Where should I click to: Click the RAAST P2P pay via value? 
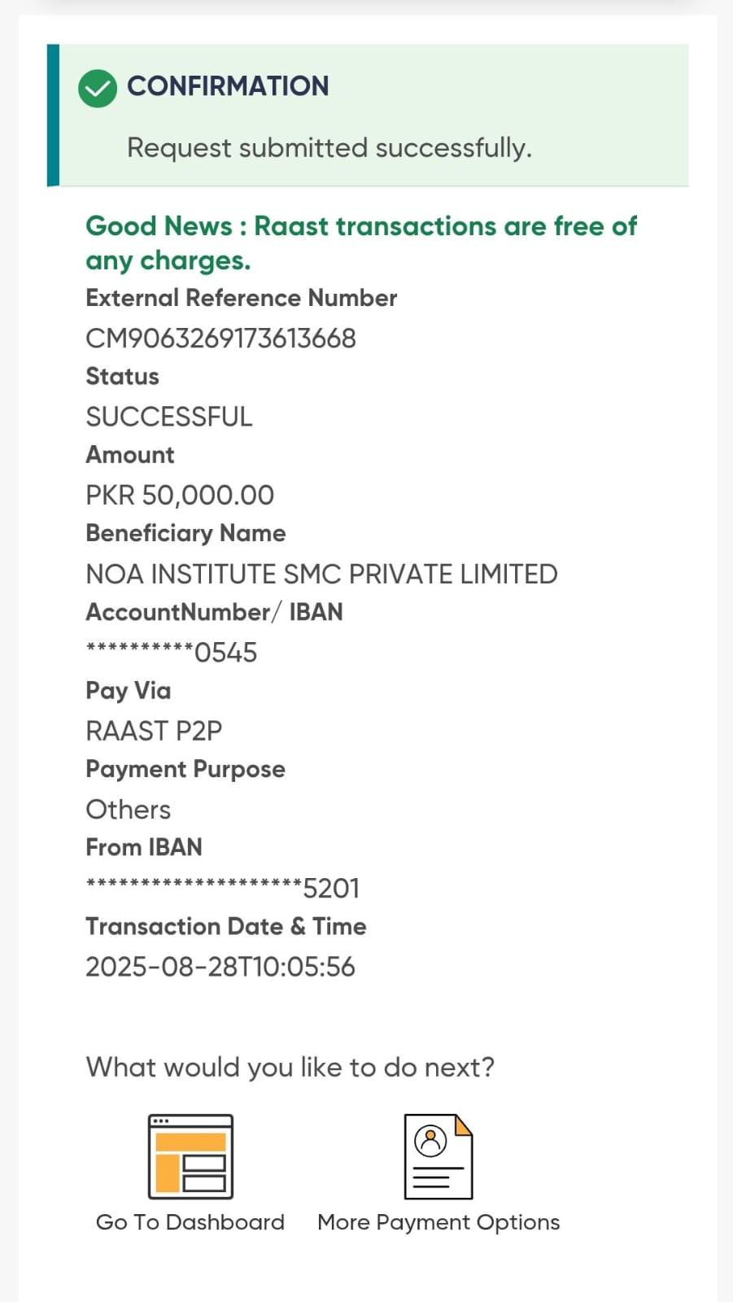154,731
